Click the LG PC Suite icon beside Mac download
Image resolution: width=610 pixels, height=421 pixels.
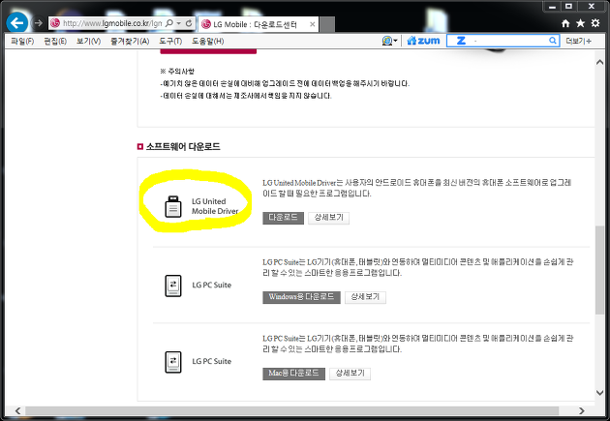click(x=173, y=362)
